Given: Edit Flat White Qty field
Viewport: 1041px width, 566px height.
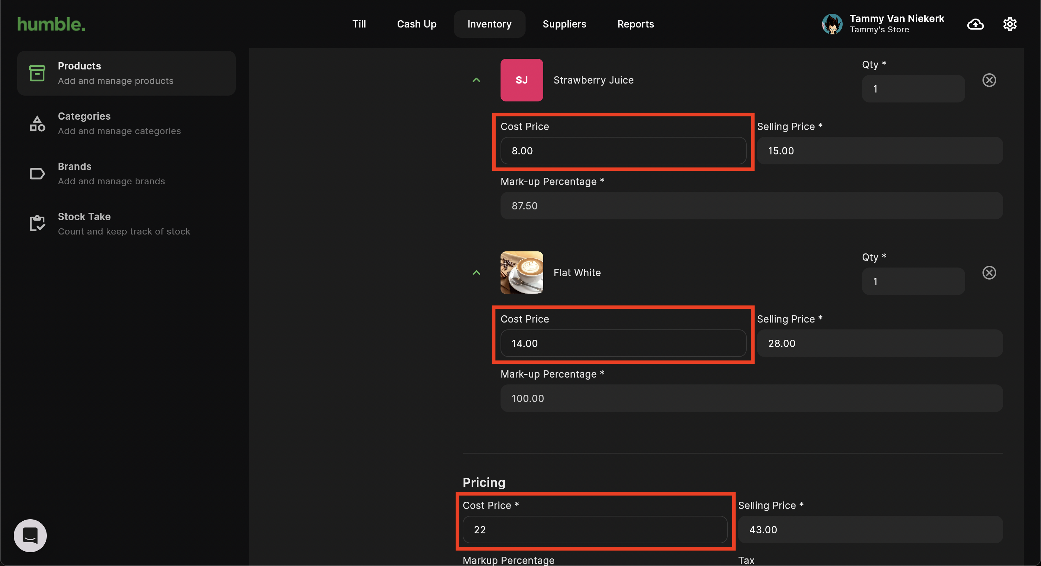Looking at the screenshot, I should 913,281.
